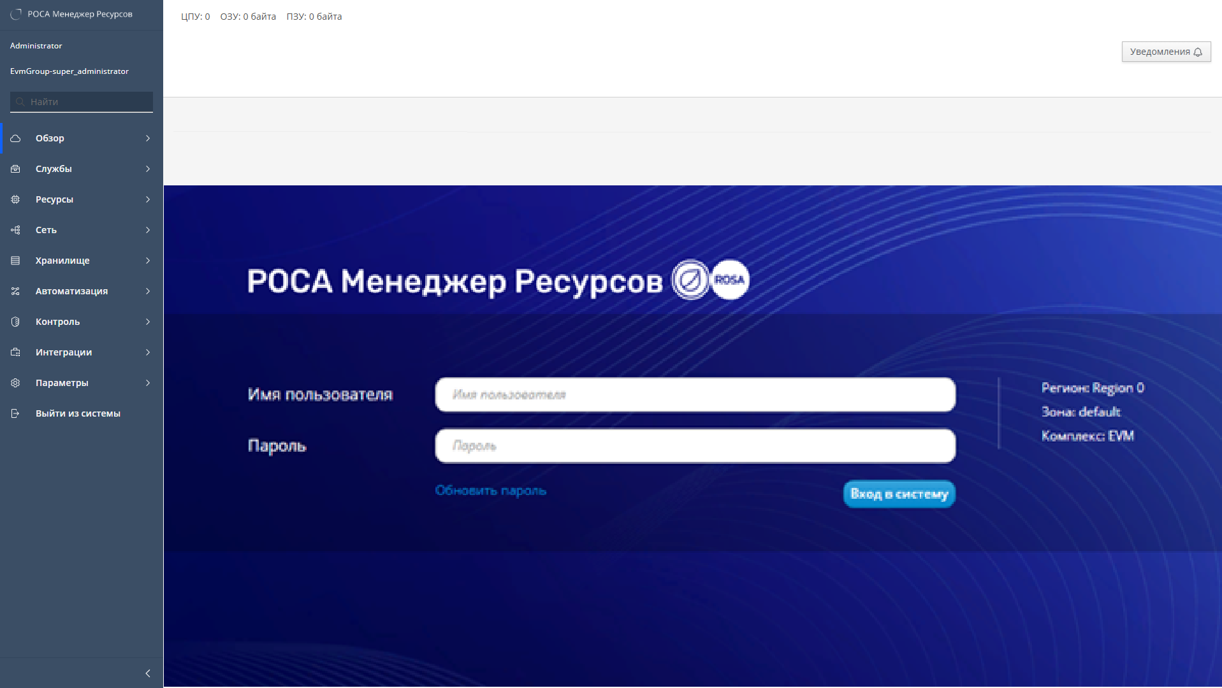Click the logout icon in sidebar

[16, 413]
